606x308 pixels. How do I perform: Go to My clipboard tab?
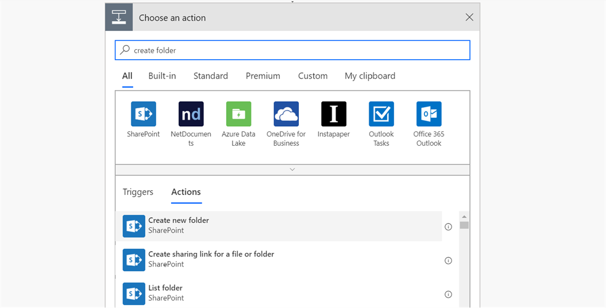pyautogui.click(x=370, y=76)
